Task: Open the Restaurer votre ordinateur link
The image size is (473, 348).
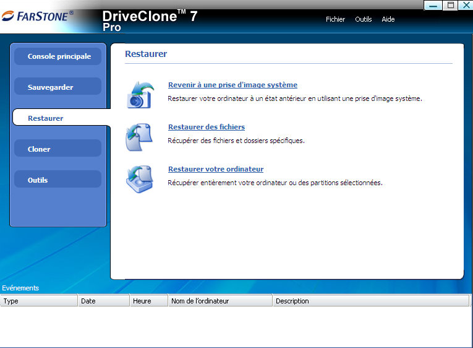Action: [x=216, y=169]
